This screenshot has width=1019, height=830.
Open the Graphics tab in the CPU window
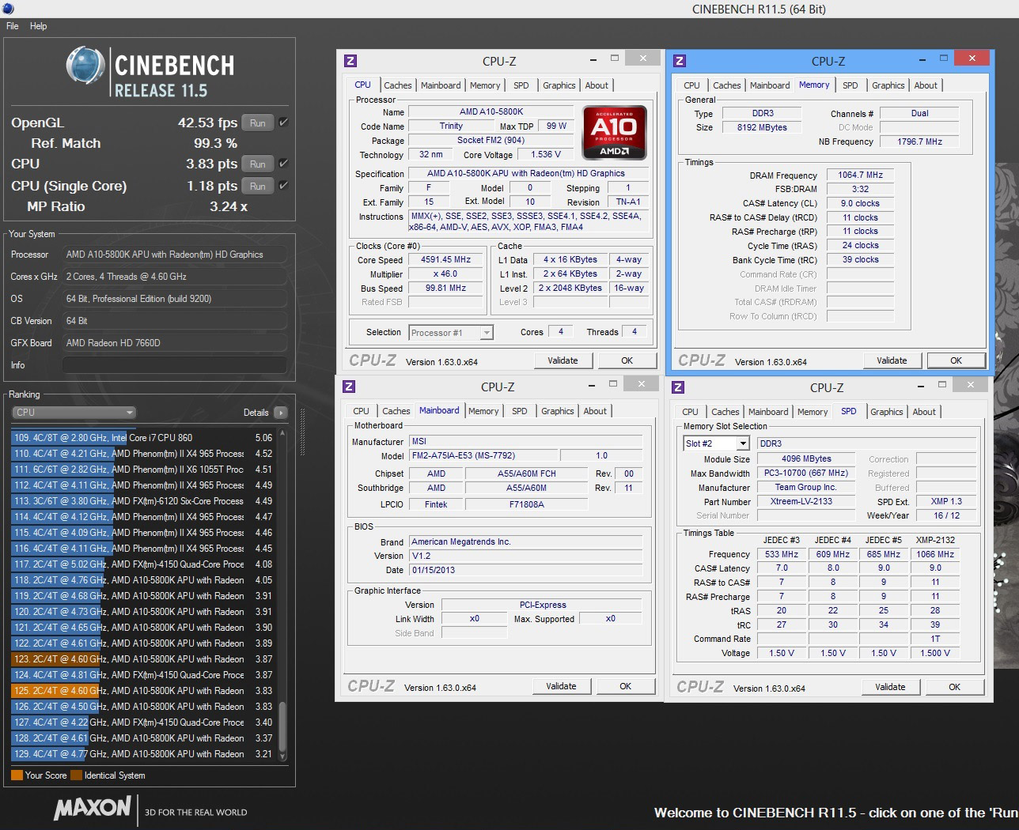(559, 85)
